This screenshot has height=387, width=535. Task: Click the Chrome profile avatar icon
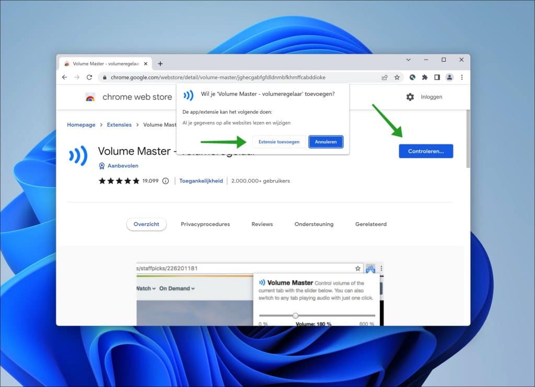(450, 77)
